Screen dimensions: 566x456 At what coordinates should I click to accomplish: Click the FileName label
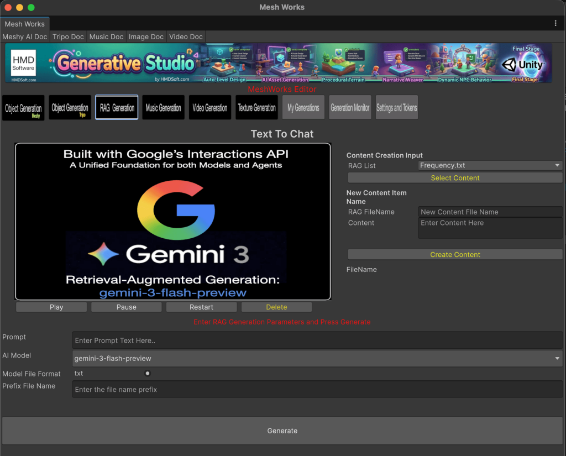361,269
